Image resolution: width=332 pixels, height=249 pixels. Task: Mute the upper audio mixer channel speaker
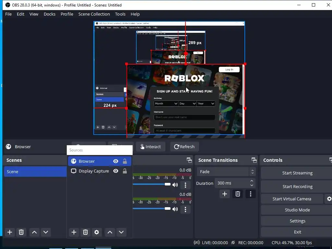tap(175, 185)
